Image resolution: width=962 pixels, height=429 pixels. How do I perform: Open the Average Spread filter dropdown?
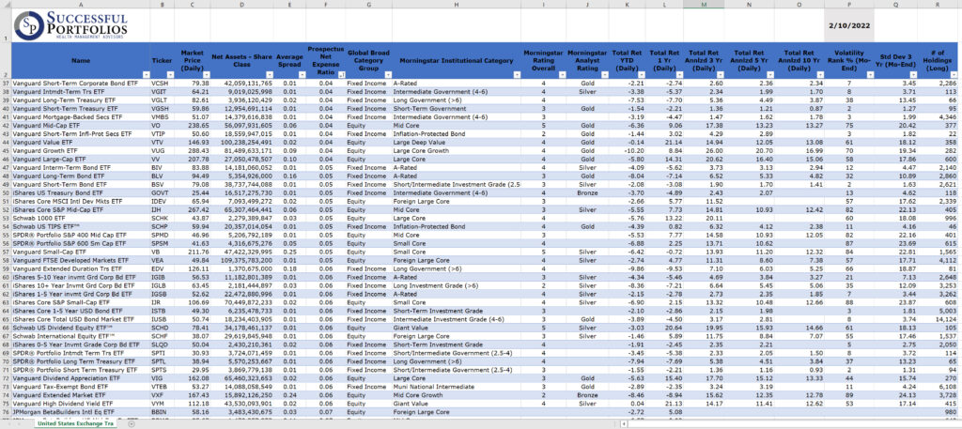(x=303, y=74)
